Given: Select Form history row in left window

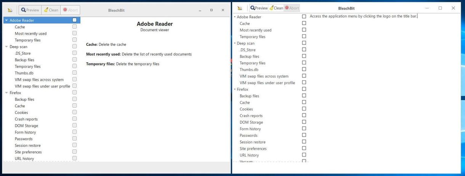Looking at the screenshot, I should 25,132.
